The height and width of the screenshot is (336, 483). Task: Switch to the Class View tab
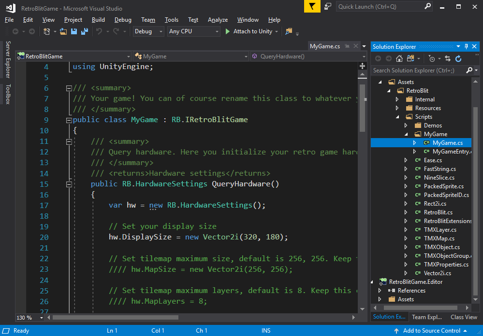(463, 317)
